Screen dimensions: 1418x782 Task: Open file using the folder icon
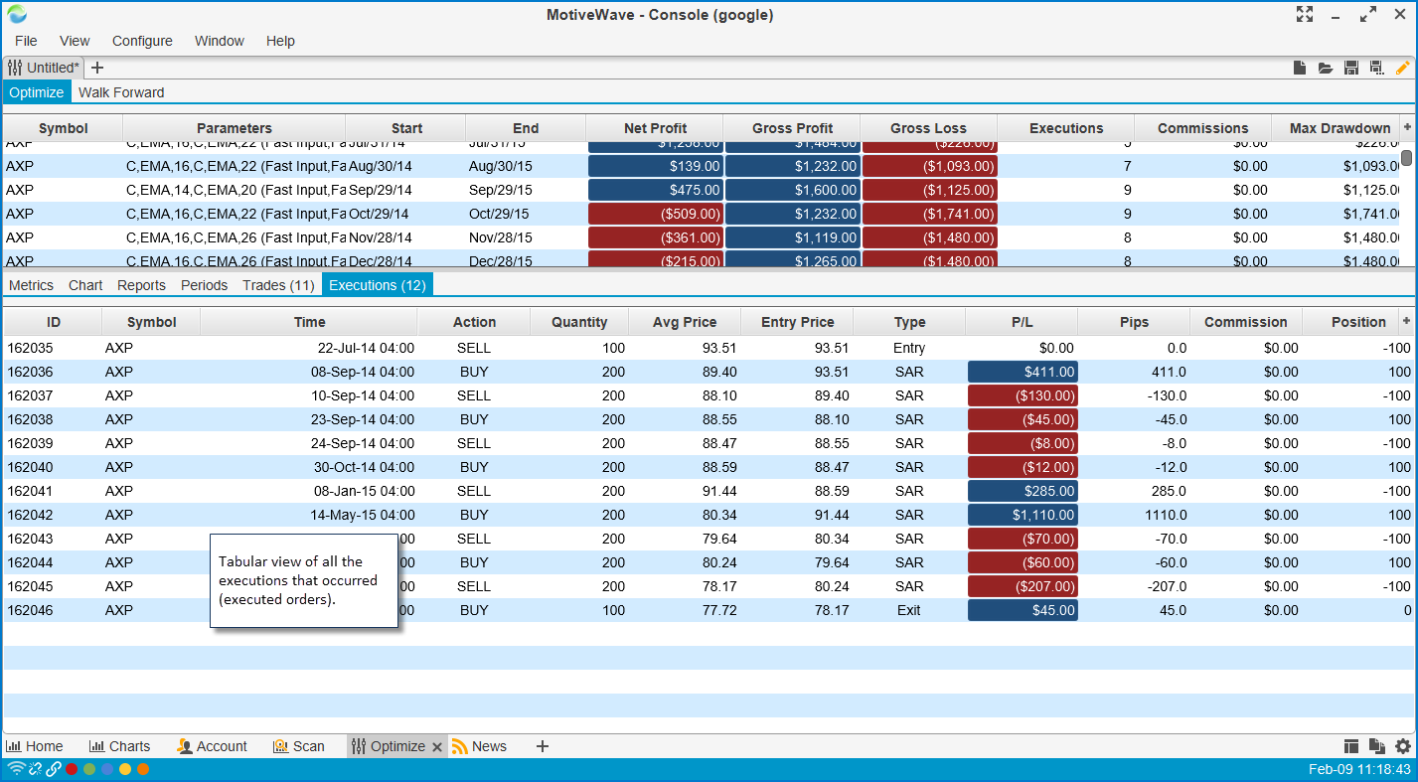click(x=1326, y=68)
